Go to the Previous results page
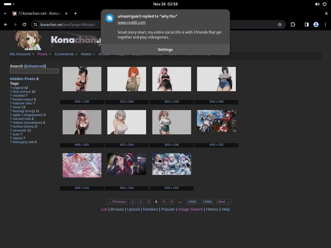331x248 pixels. click(x=117, y=202)
